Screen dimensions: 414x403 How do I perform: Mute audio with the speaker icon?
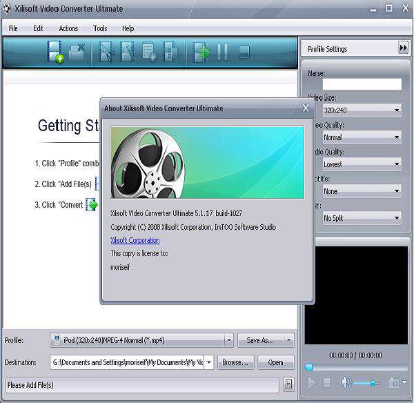[x=346, y=382]
